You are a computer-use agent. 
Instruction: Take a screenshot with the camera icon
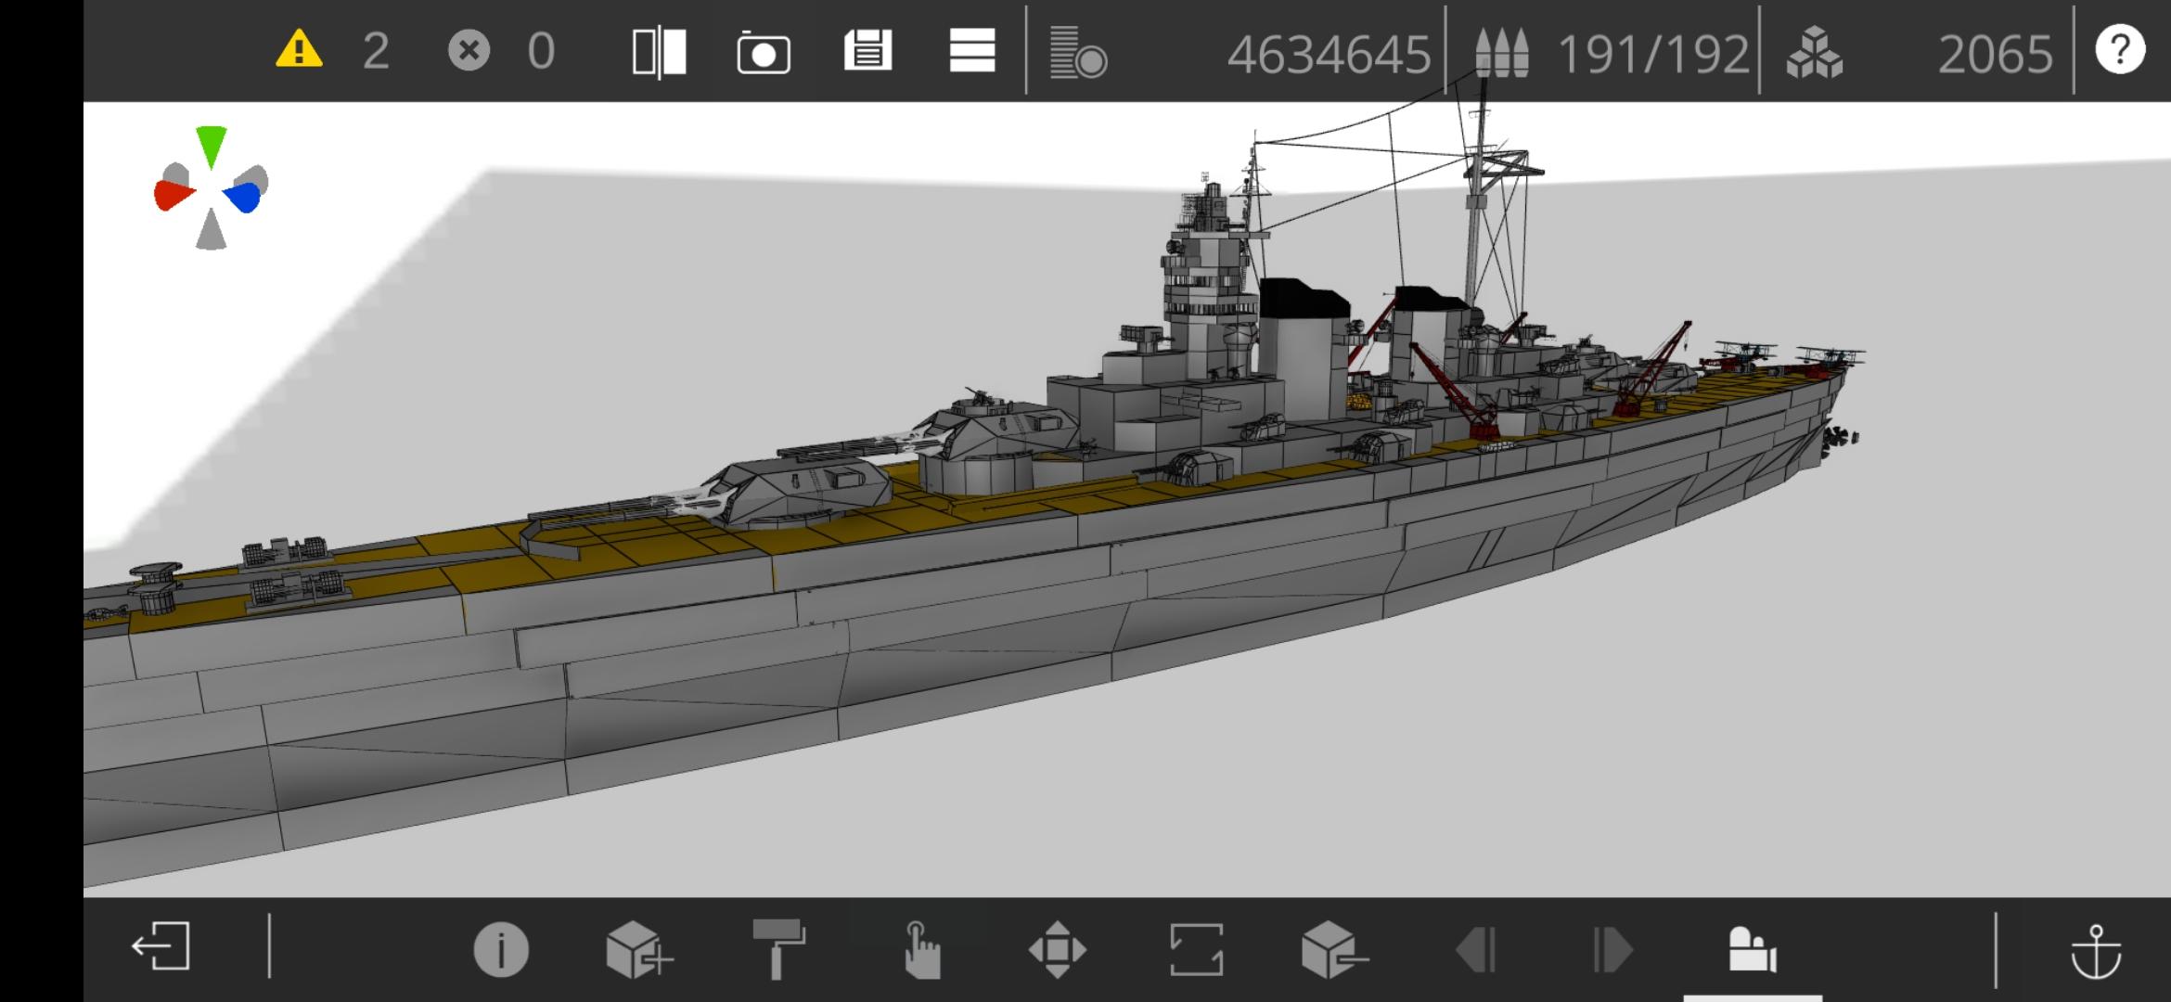(763, 53)
